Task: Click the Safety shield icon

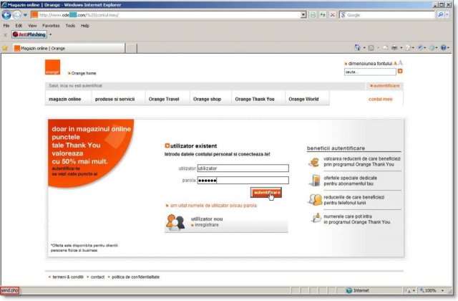Action: (420, 48)
